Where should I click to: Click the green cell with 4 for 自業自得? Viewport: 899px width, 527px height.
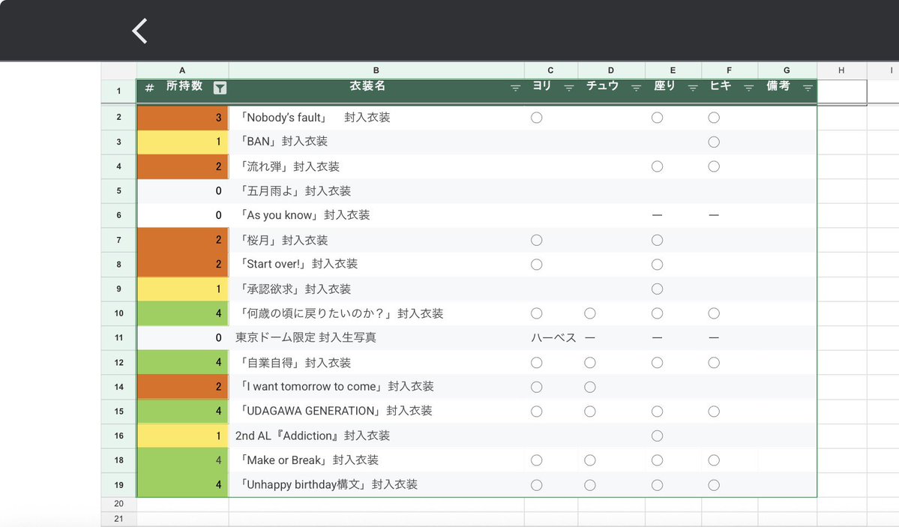pyautogui.click(x=183, y=362)
